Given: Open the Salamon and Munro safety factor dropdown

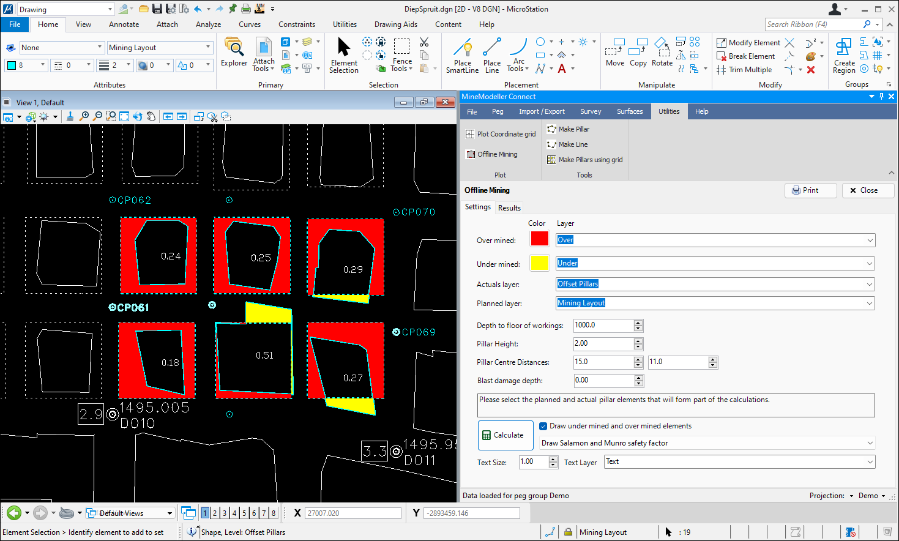Looking at the screenshot, I should (x=870, y=443).
